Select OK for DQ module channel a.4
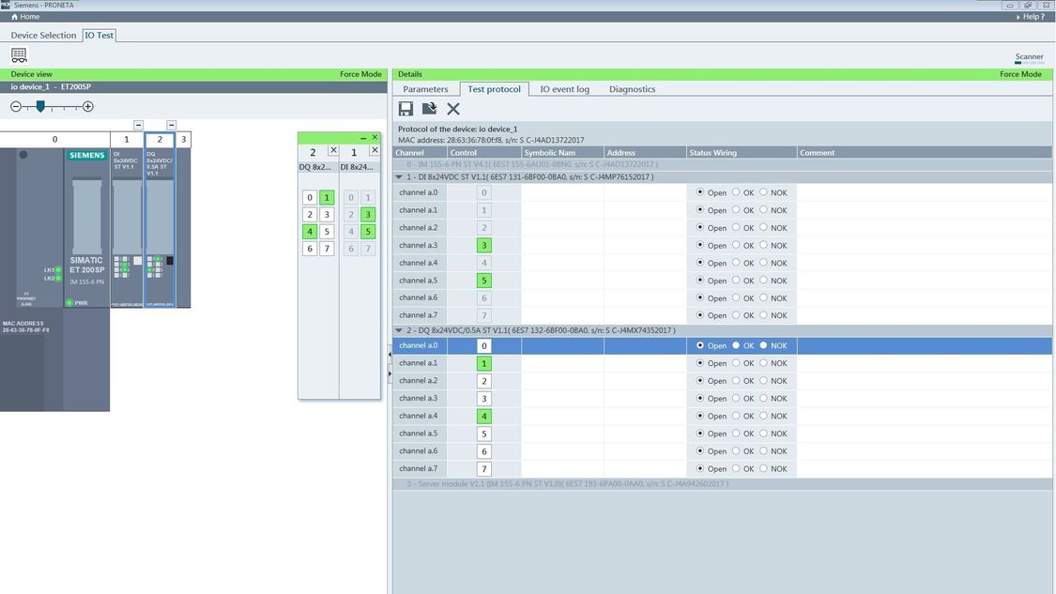 pyautogui.click(x=736, y=415)
